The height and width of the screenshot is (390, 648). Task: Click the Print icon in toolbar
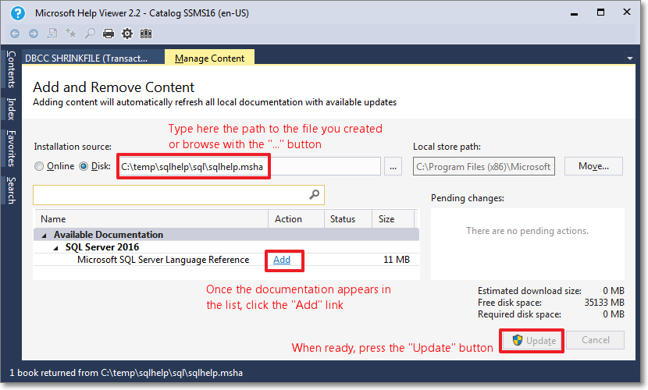pos(109,34)
